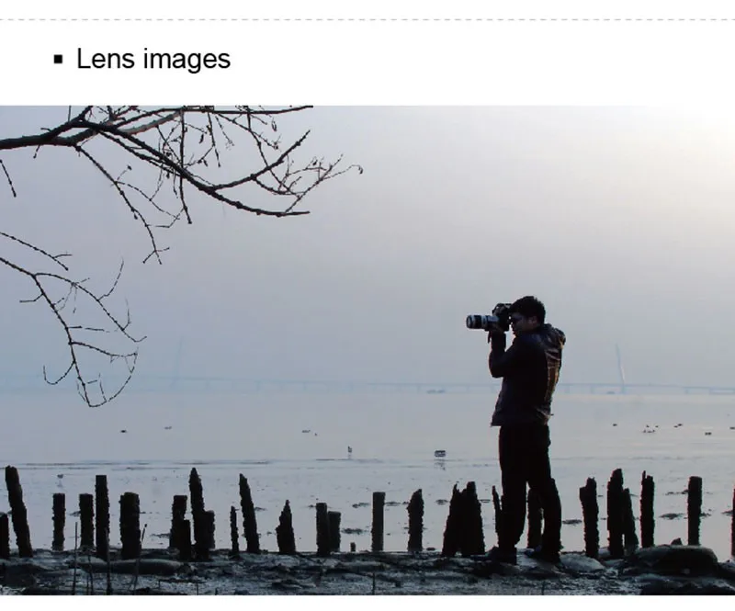Image resolution: width=735 pixels, height=611 pixels.
Task: Click the faint bridge tower behind the left branches
Action: (x=176, y=362)
